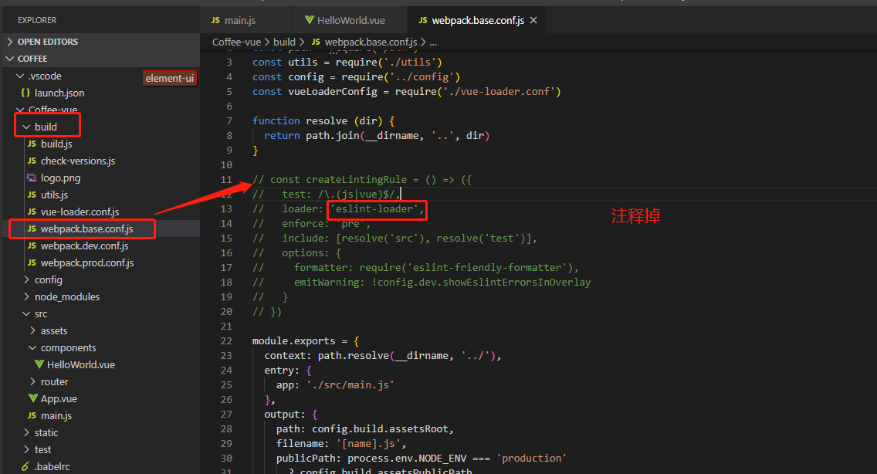Click line number 7 in the gutter
Viewport: 877px width, 474px height.
click(229, 121)
